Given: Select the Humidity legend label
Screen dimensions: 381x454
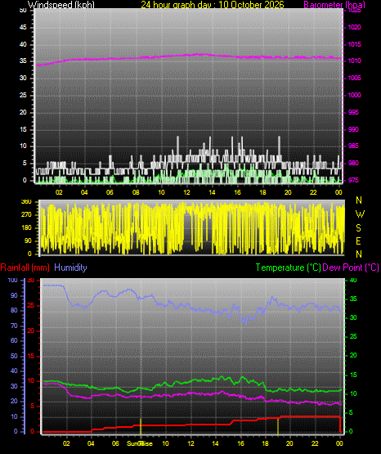Looking at the screenshot, I should [x=70, y=267].
